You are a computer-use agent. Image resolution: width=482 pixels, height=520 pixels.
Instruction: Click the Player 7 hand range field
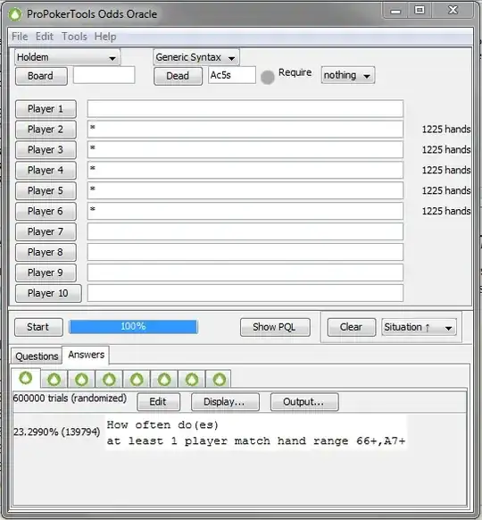(x=245, y=231)
